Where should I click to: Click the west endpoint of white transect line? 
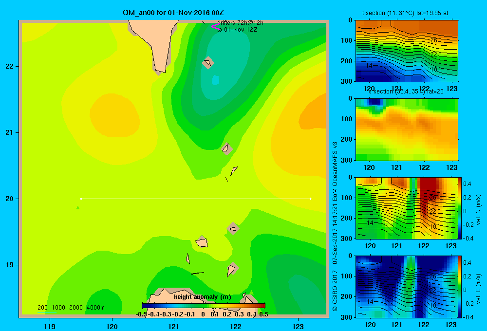click(81, 199)
